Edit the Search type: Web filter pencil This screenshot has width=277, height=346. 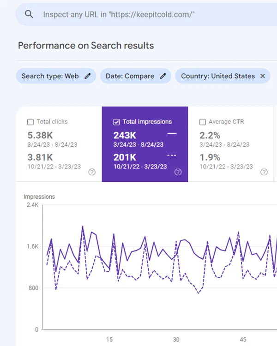pos(87,76)
